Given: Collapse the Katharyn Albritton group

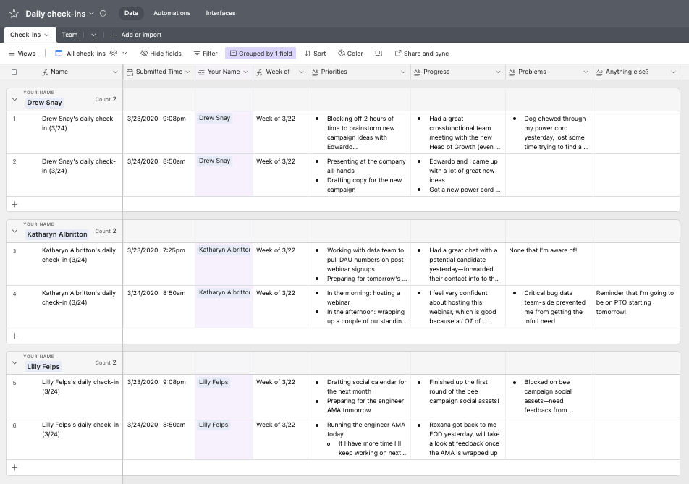Looking at the screenshot, I should pyautogui.click(x=14, y=232).
